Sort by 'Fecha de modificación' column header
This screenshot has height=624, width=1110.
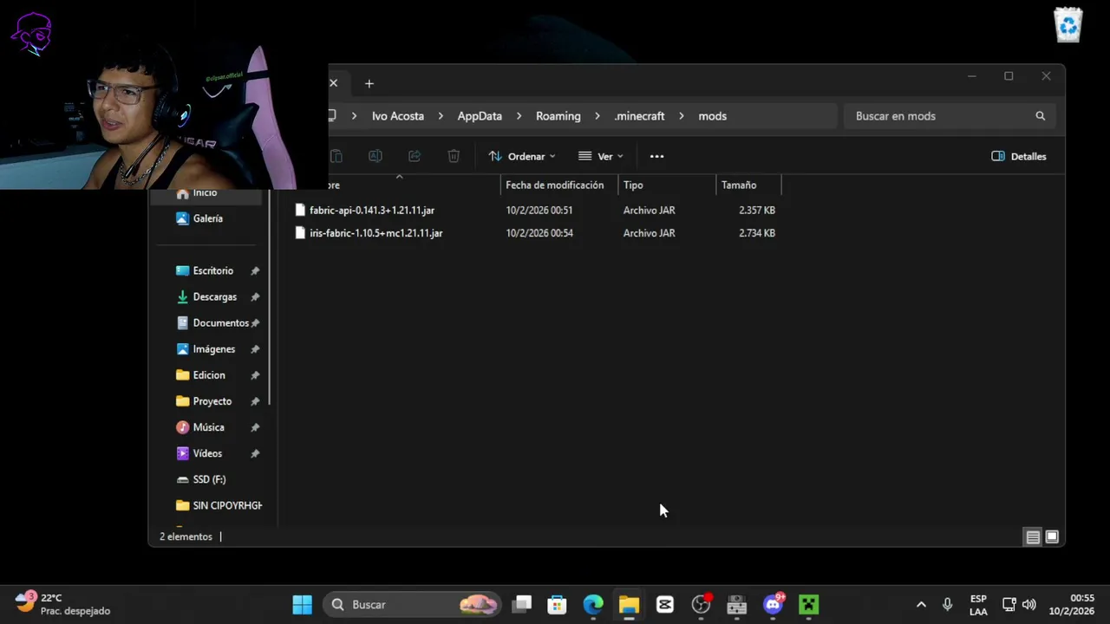(x=559, y=185)
